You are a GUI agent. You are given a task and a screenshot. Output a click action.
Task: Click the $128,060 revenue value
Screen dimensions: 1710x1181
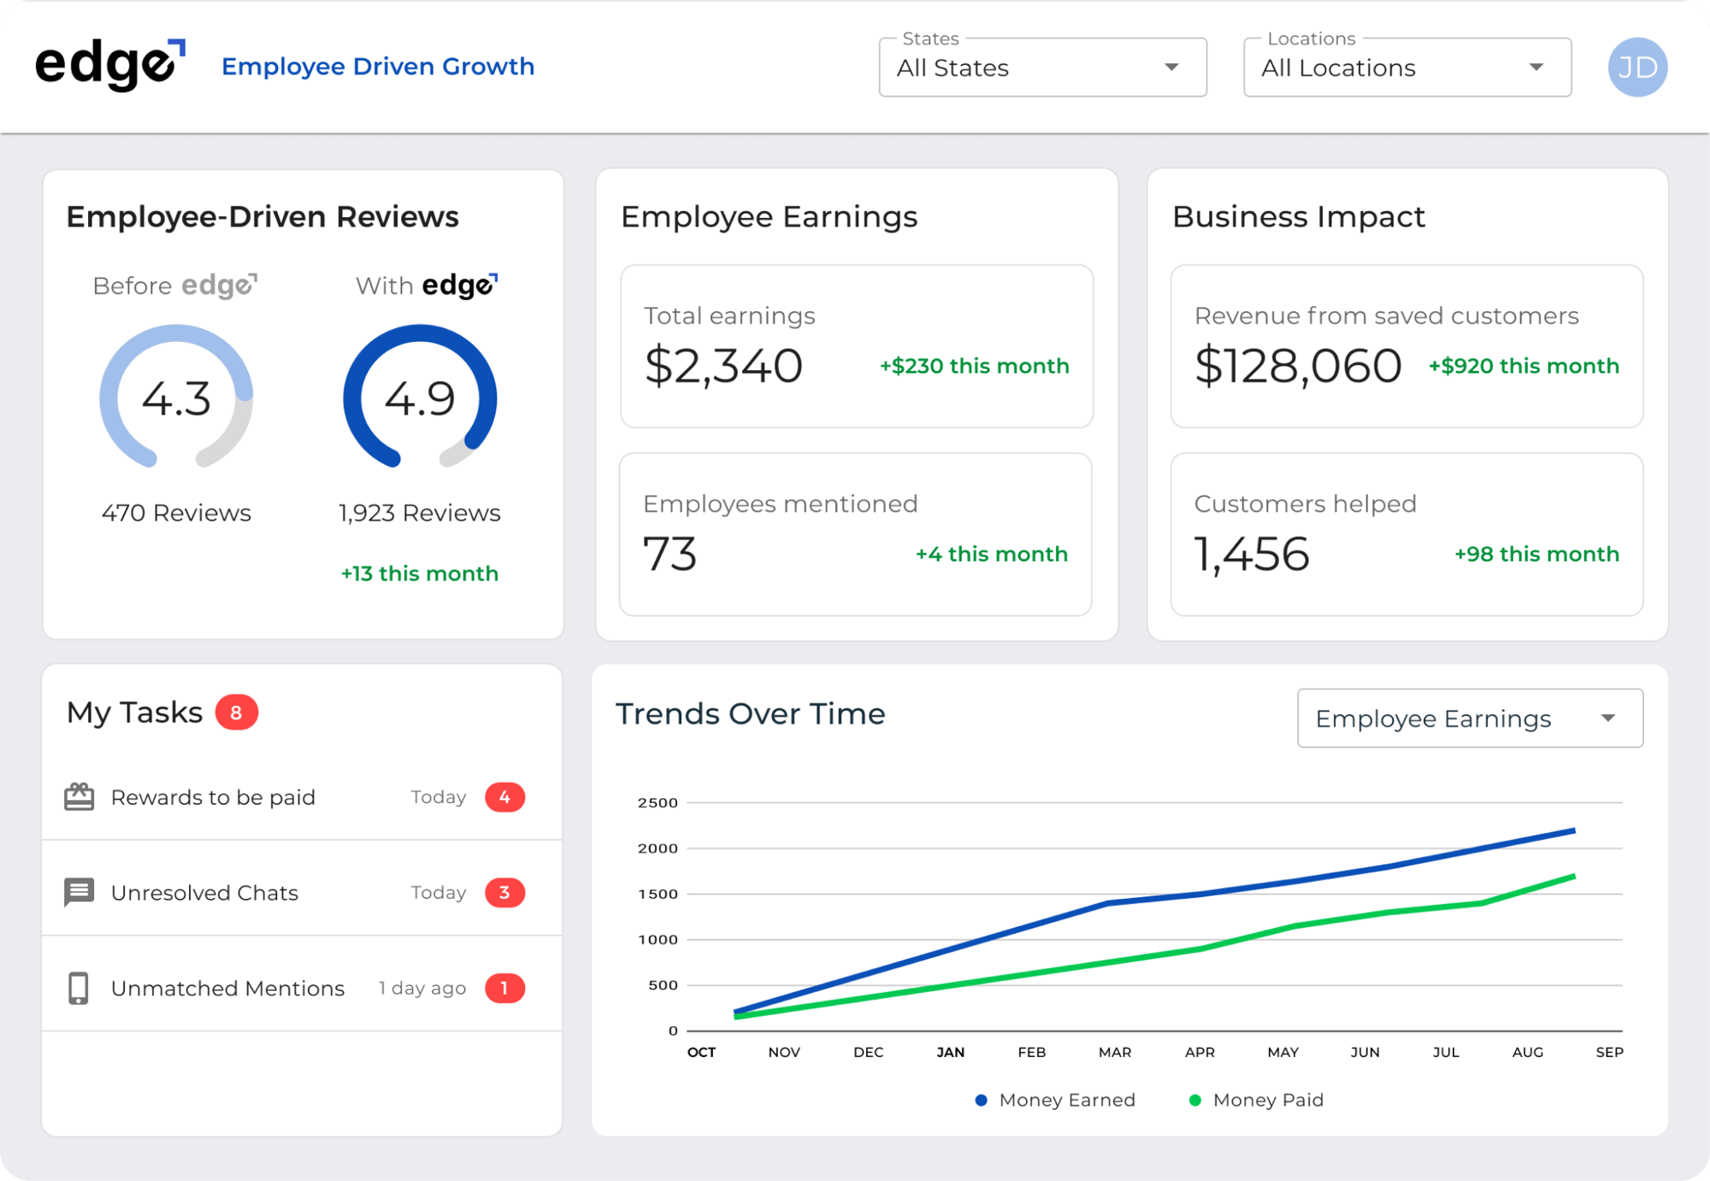[1298, 366]
